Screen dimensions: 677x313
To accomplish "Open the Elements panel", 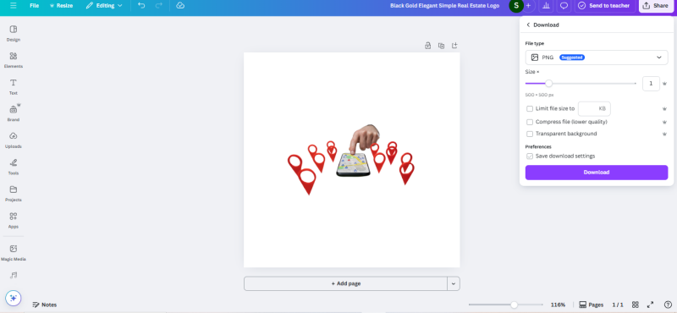I will point(14,60).
